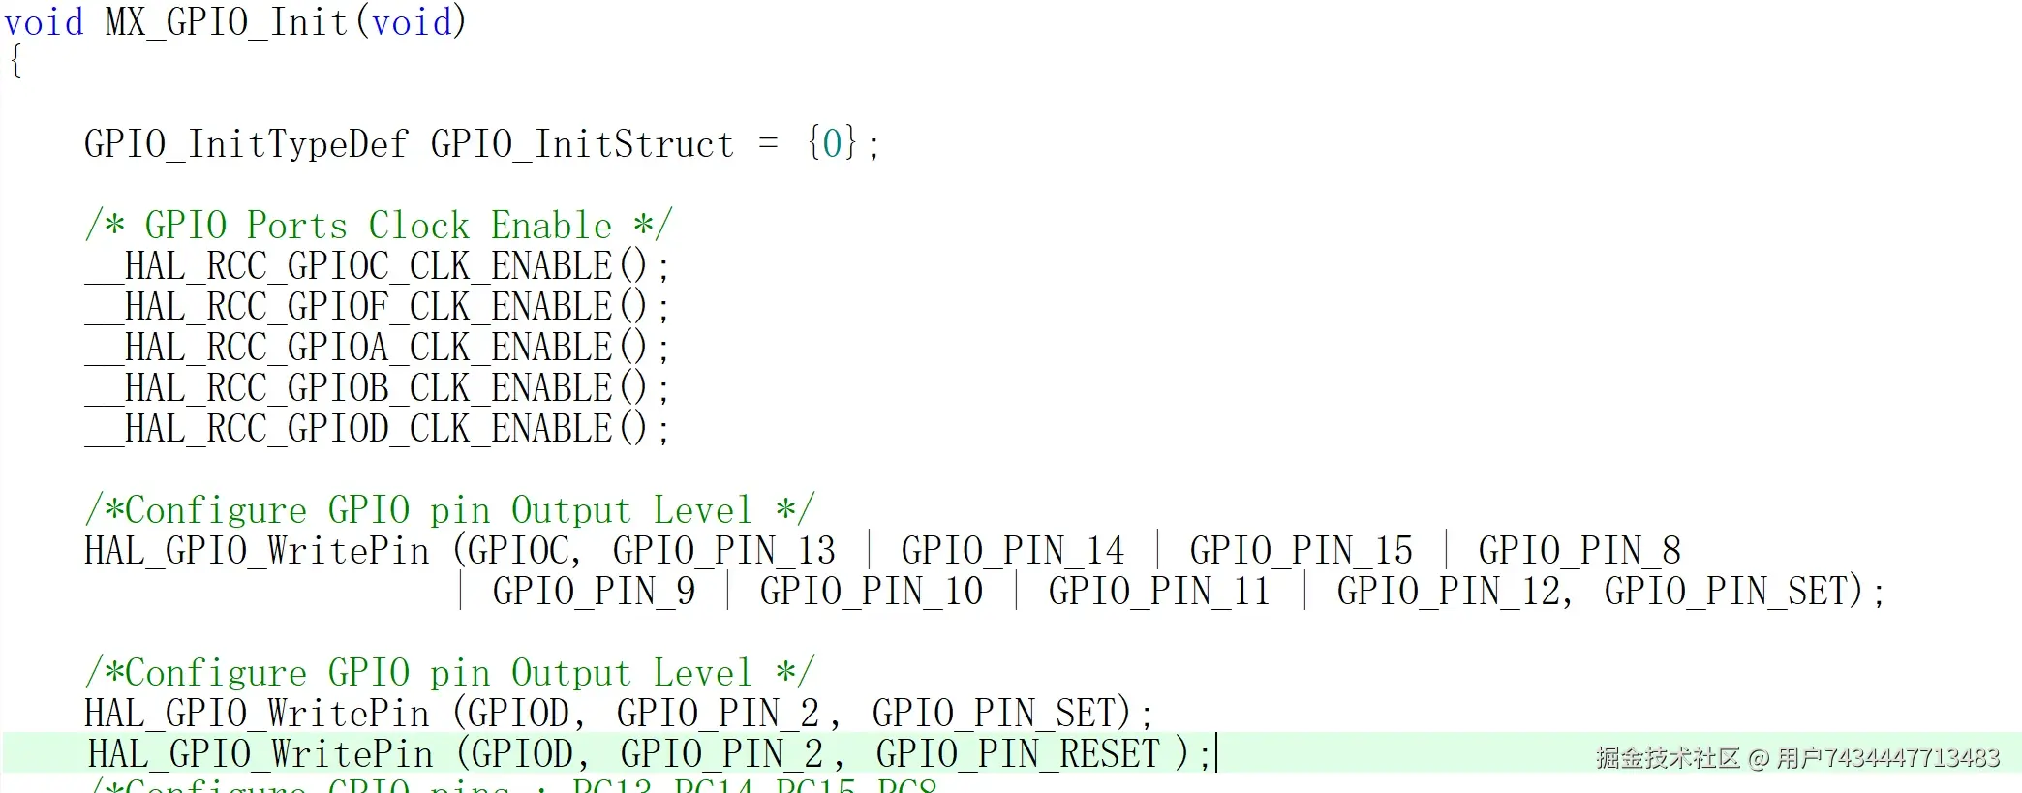Click the GPIO Ports Clock Enable comment
The height and width of the screenshot is (793, 2022).
click(378, 226)
